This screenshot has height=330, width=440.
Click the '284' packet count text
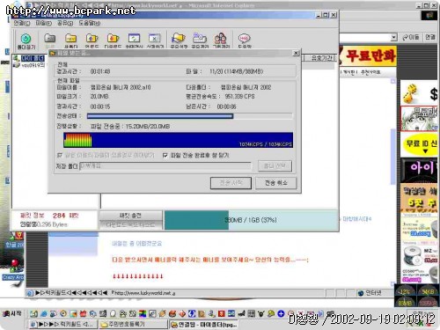click(x=59, y=216)
